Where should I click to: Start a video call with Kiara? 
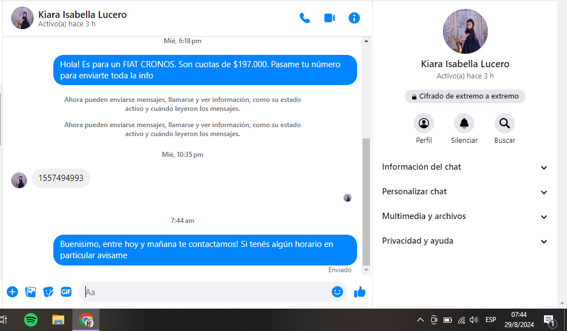[330, 18]
